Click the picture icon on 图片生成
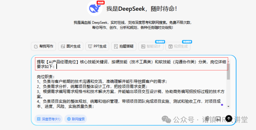The image size is (256, 130). (63, 47)
